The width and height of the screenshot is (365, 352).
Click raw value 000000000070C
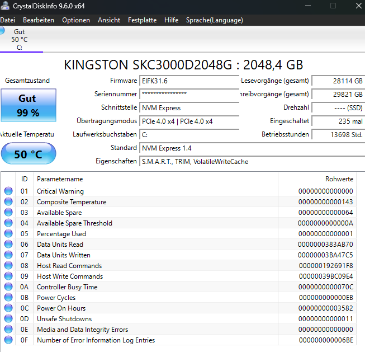[326, 287]
